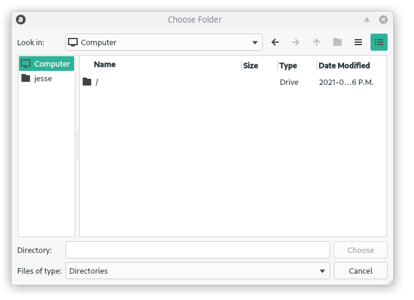Go to parent directory with up arrow

(316, 42)
